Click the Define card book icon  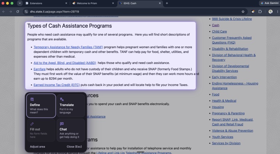click(32, 99)
